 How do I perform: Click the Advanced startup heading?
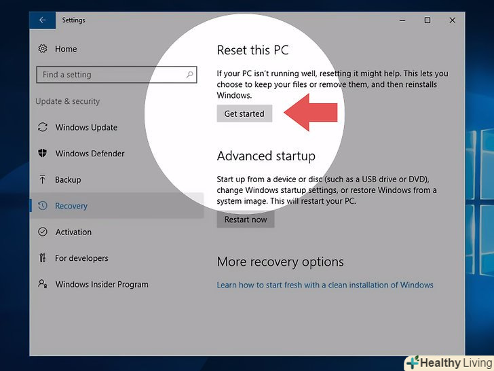tap(266, 156)
